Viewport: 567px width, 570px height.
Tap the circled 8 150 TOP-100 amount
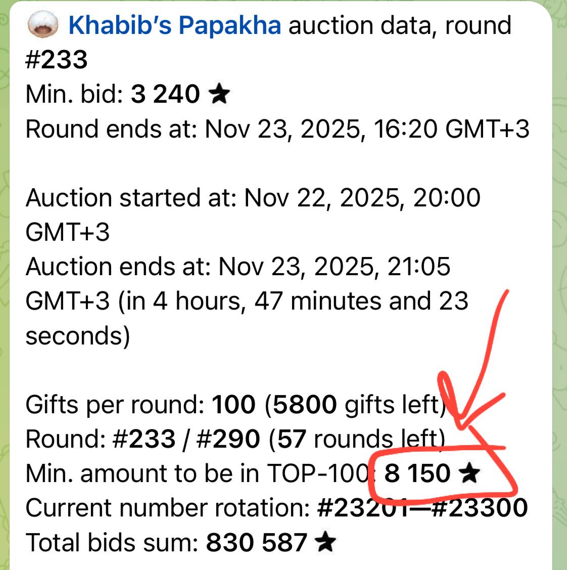(417, 473)
